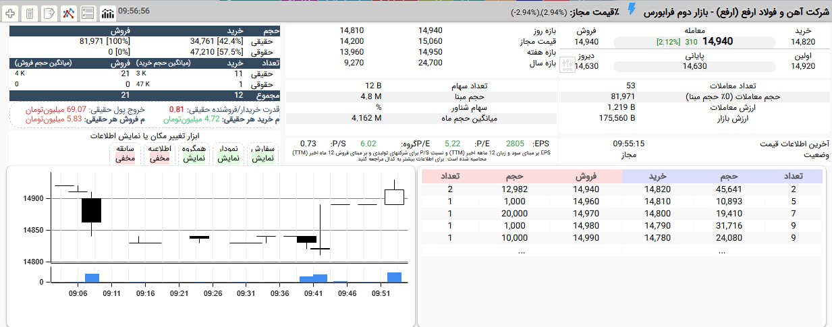Click the list details view icon

88,13
